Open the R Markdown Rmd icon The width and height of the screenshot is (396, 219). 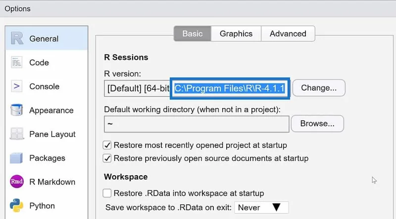[x=17, y=182]
